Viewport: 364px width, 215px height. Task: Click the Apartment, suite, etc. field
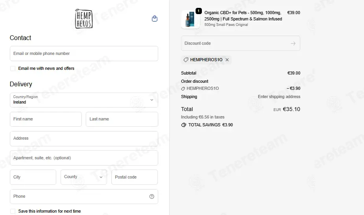(84, 158)
